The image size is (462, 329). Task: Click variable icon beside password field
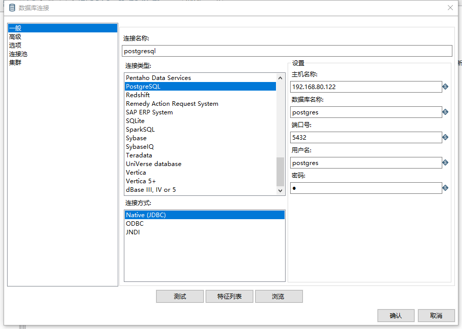point(445,188)
